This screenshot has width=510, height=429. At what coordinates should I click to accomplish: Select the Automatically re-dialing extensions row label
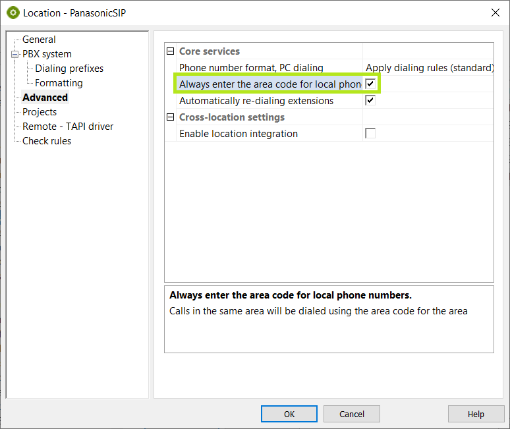click(x=256, y=101)
